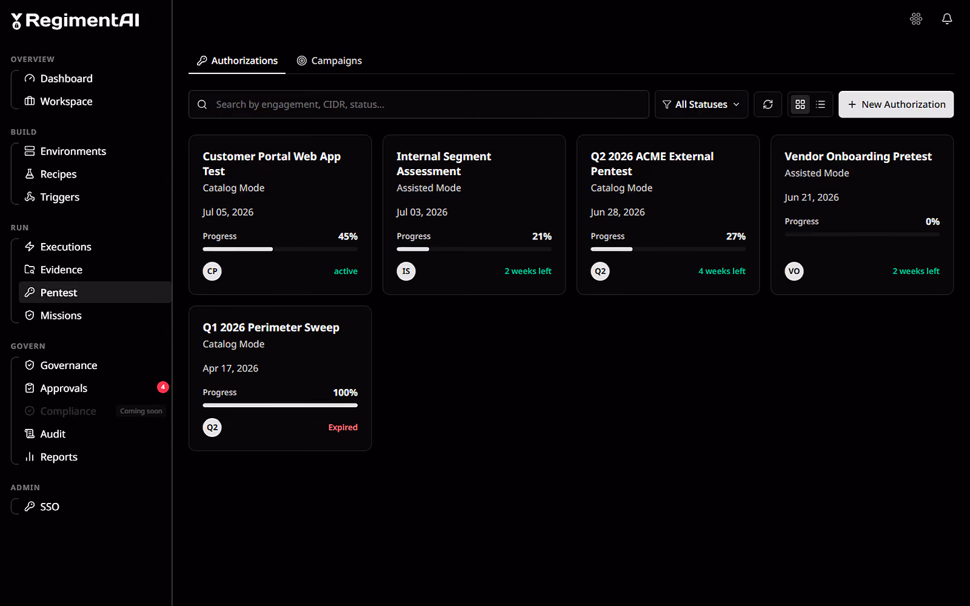Open Q1 2026 Perimeter Sweep card

pos(280,378)
